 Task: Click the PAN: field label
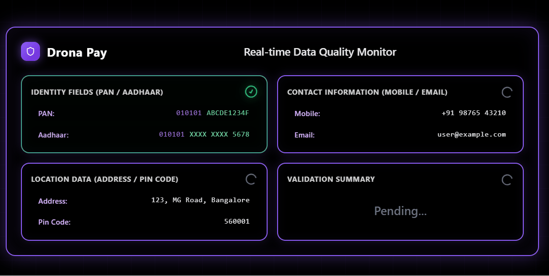coord(46,114)
